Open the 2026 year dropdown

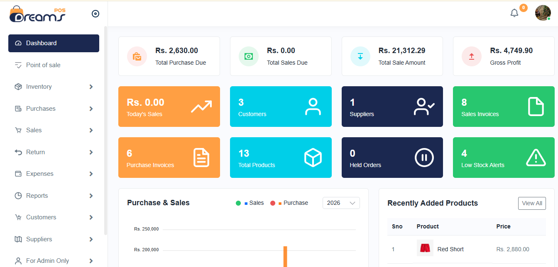coord(341,203)
